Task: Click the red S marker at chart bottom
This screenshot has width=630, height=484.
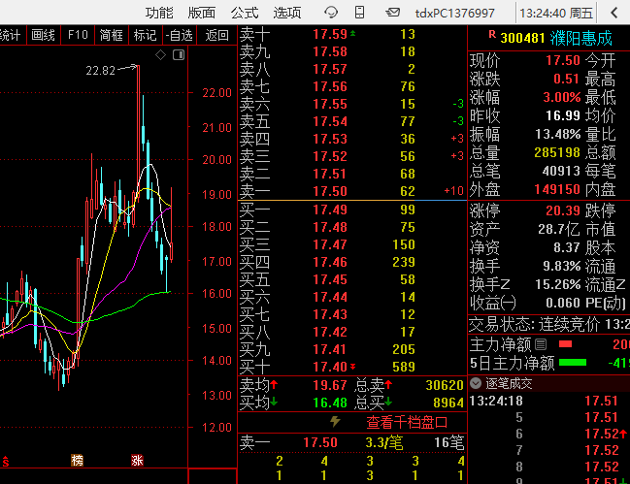Action: click(x=5, y=462)
